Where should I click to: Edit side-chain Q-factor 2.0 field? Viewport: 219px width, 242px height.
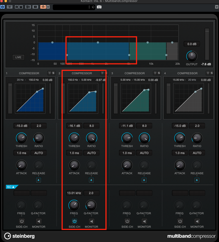pos(91,193)
